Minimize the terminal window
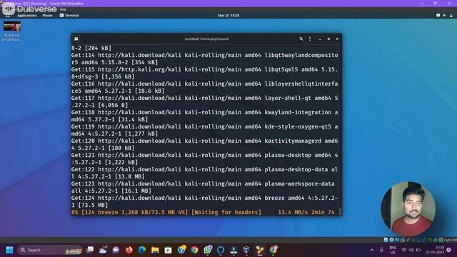 coord(320,39)
